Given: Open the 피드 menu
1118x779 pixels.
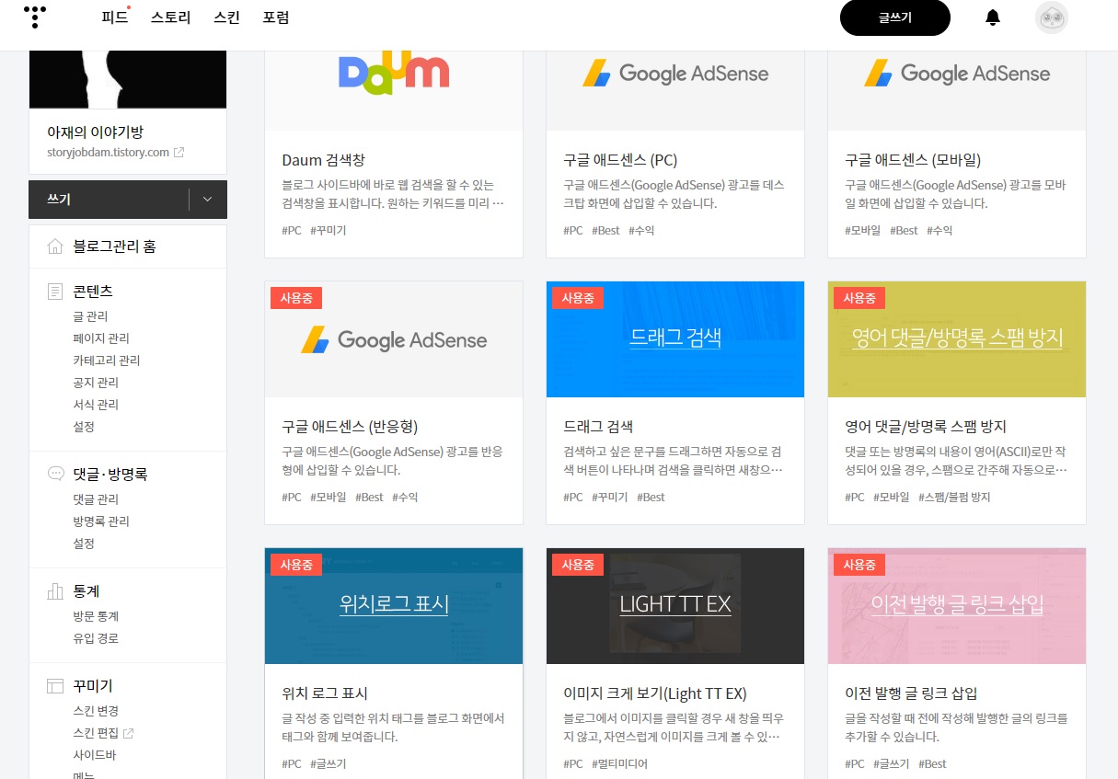Looking at the screenshot, I should [114, 17].
